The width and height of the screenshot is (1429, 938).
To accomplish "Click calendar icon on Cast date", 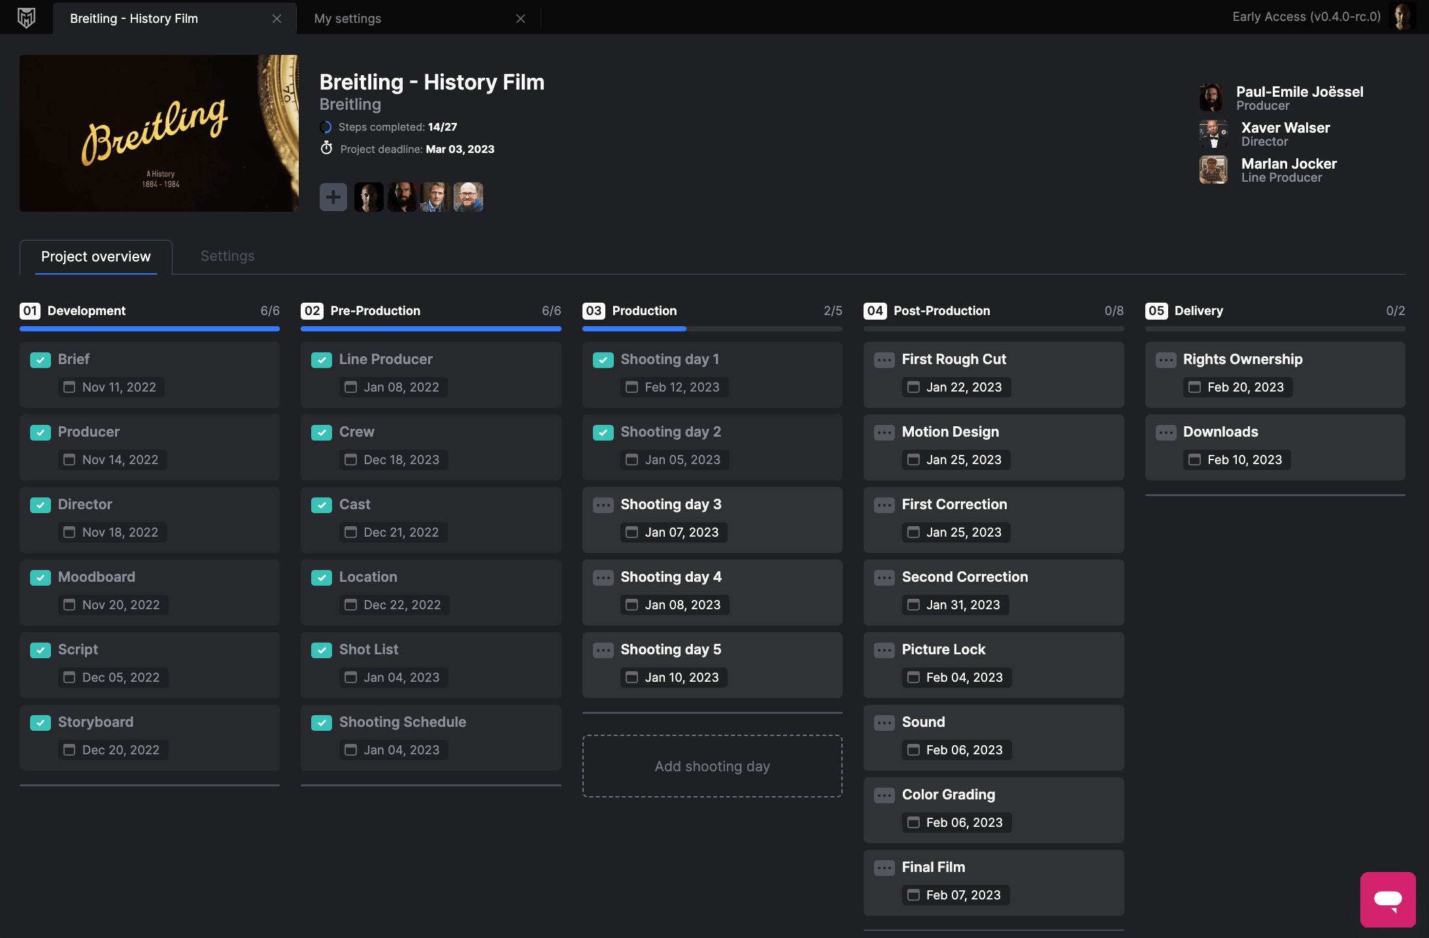I will point(351,532).
